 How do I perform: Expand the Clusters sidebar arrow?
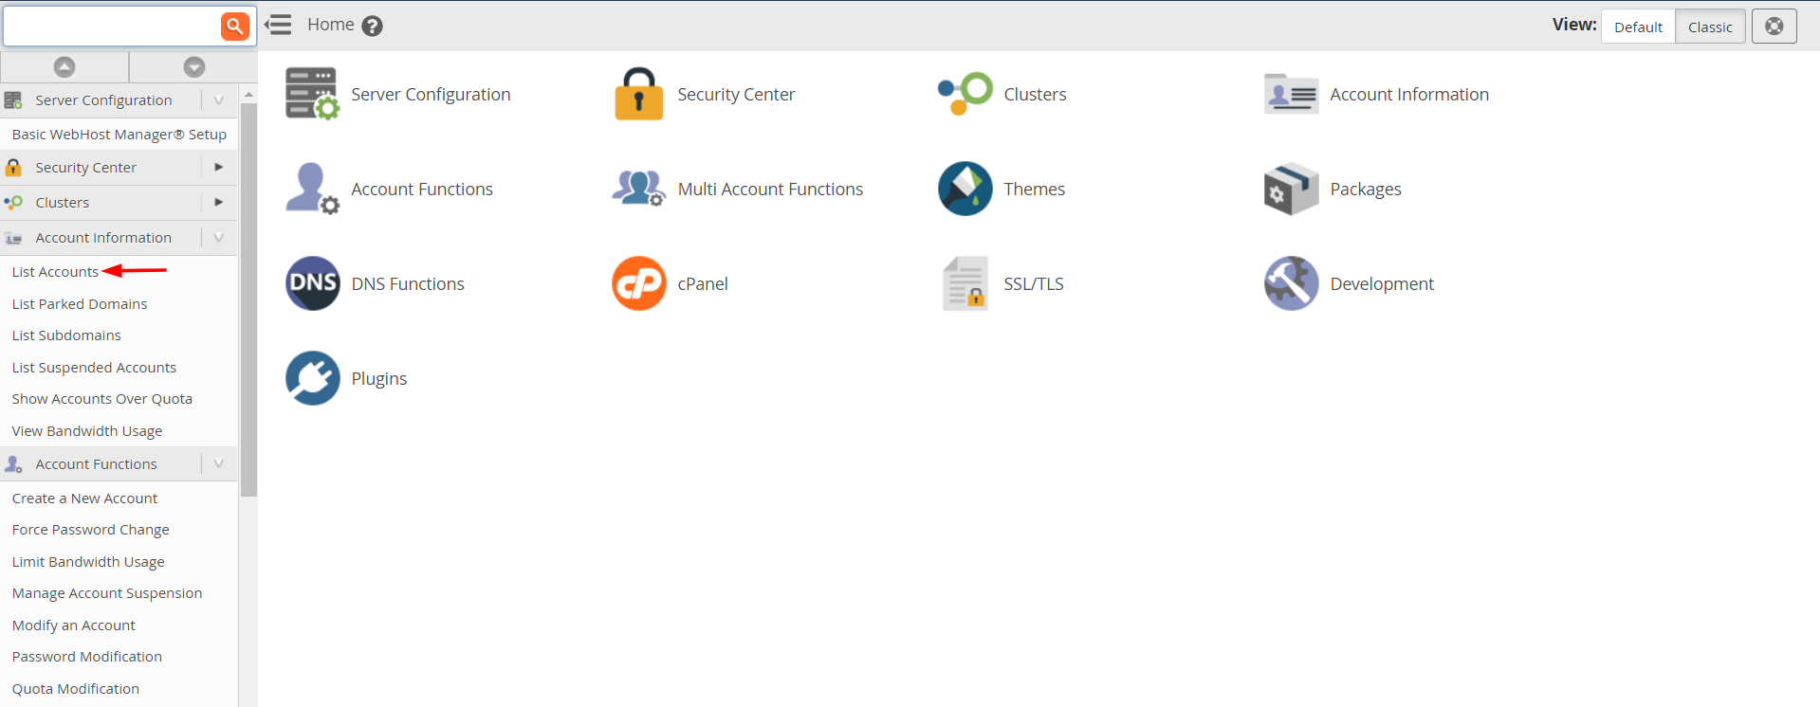click(219, 202)
